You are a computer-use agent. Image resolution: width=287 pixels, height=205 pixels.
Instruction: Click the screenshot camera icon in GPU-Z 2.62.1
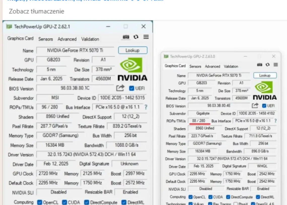click(126, 37)
